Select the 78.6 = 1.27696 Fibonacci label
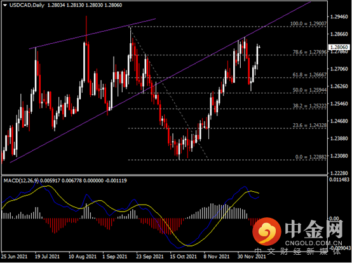 (309, 52)
